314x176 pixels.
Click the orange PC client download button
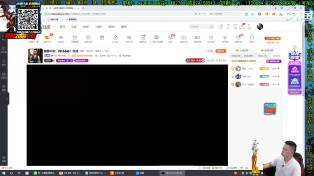[273, 38]
